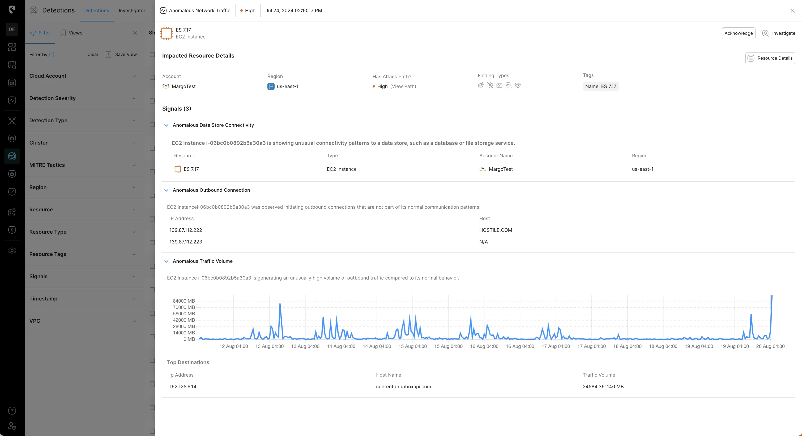Open the help question mark icon
802x436 pixels.
[x=12, y=411]
